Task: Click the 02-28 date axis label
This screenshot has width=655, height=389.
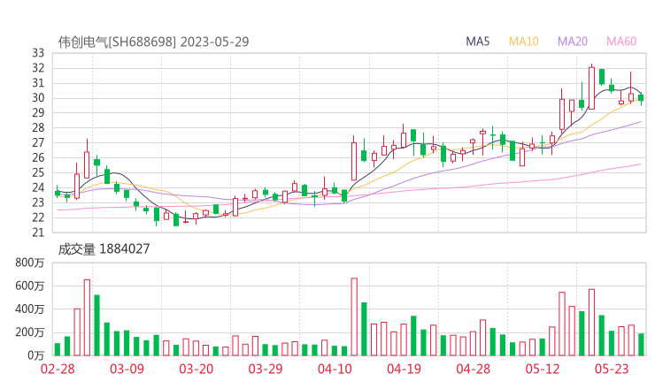Action: pos(58,369)
